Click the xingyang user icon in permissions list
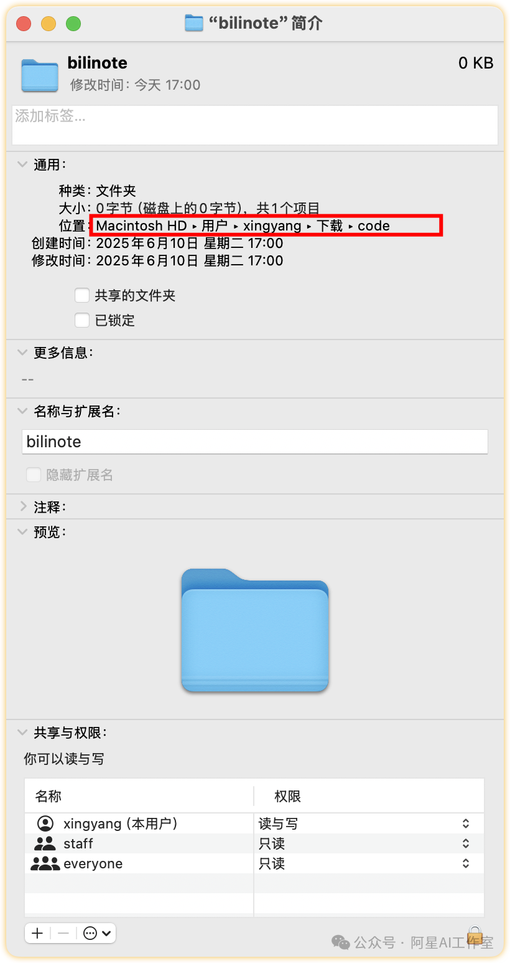 pyautogui.click(x=45, y=823)
